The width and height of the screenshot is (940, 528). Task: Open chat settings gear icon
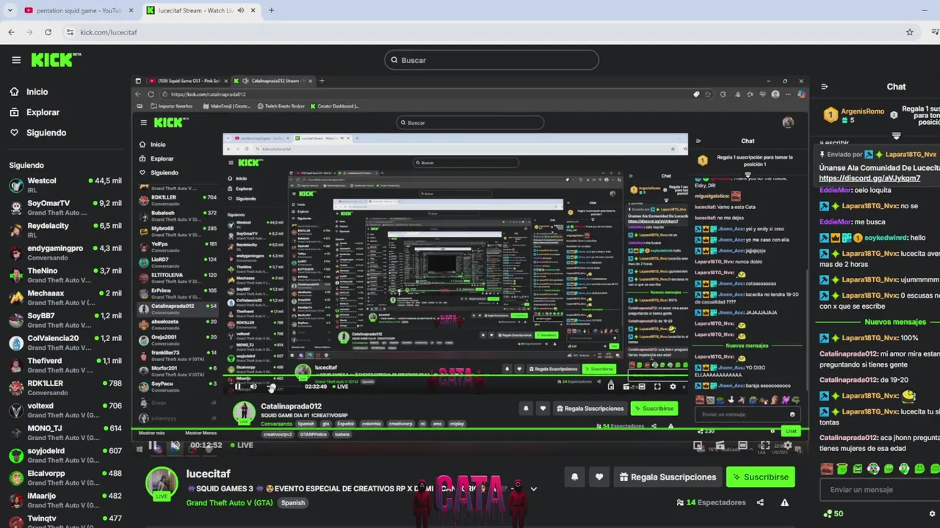coord(933,513)
